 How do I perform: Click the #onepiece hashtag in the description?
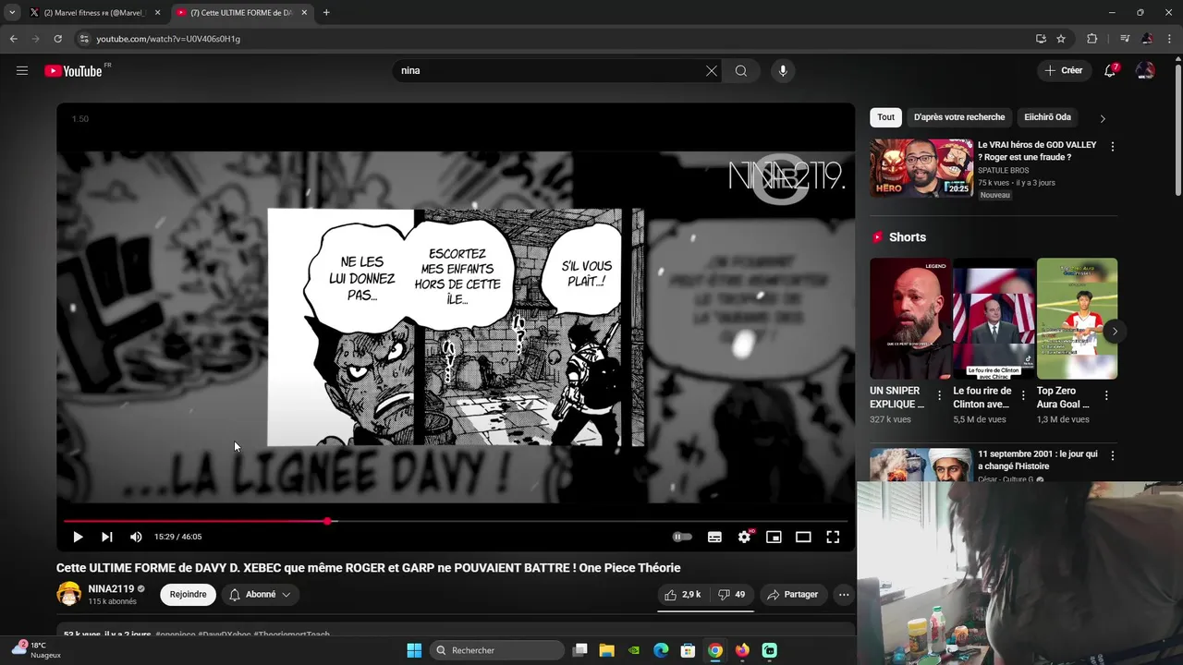175,635
